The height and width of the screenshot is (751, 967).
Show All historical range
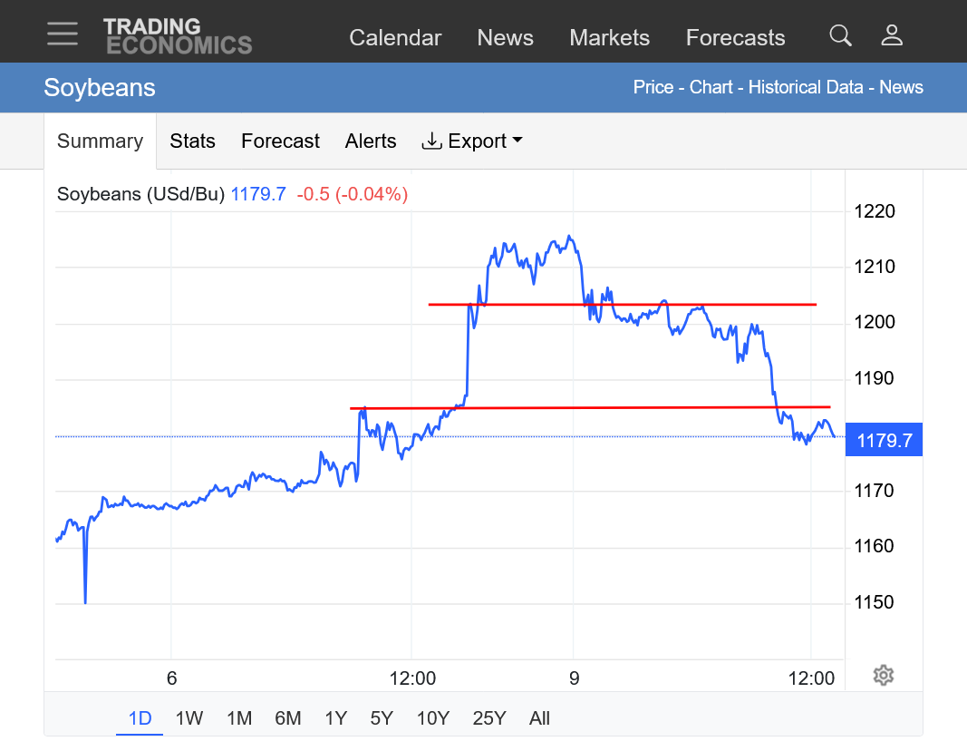[539, 718]
